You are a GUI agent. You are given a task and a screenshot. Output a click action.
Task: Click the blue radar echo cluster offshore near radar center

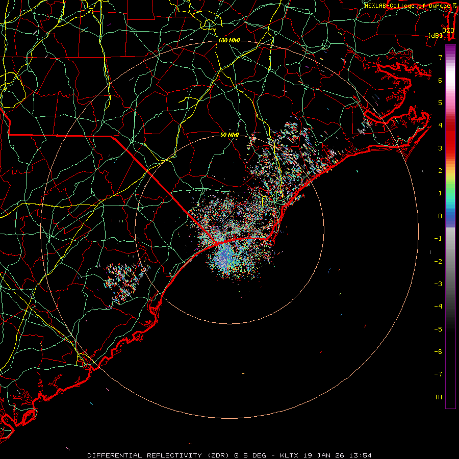[226, 258]
